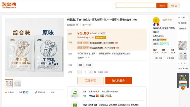Click the search input field
The width and height of the screenshot is (190, 107).
(x=136, y=6)
